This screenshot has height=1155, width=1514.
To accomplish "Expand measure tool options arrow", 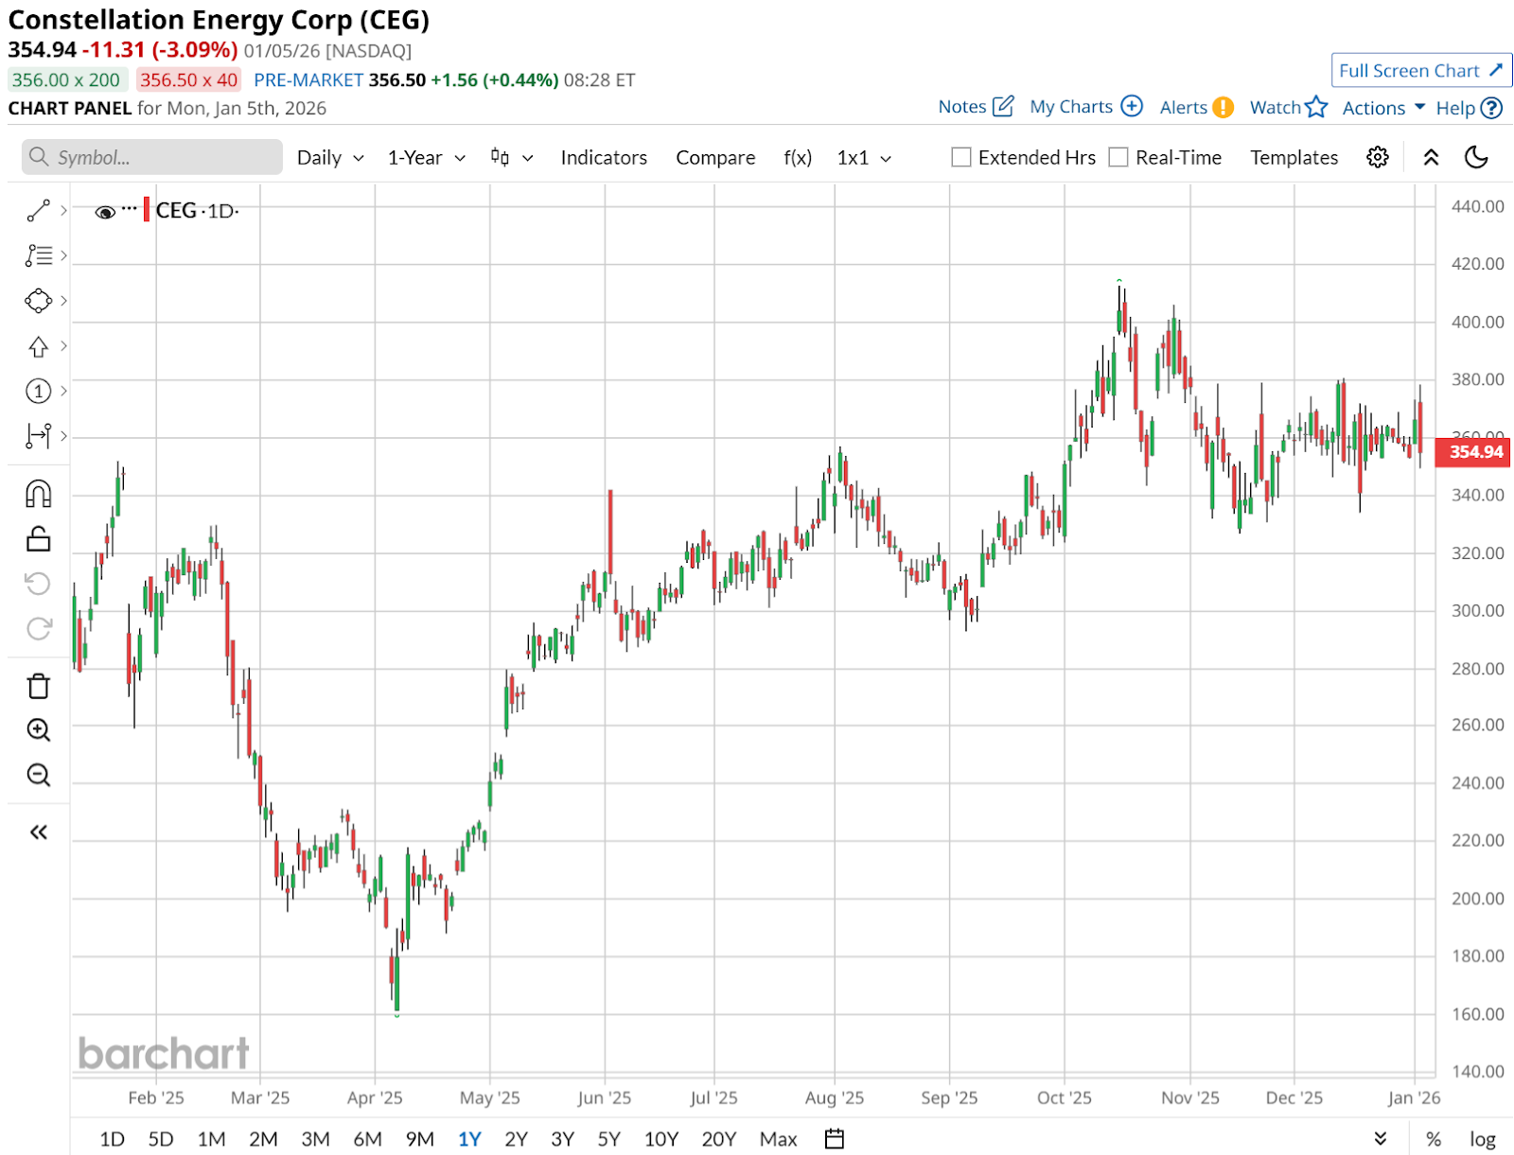I will (x=63, y=436).
